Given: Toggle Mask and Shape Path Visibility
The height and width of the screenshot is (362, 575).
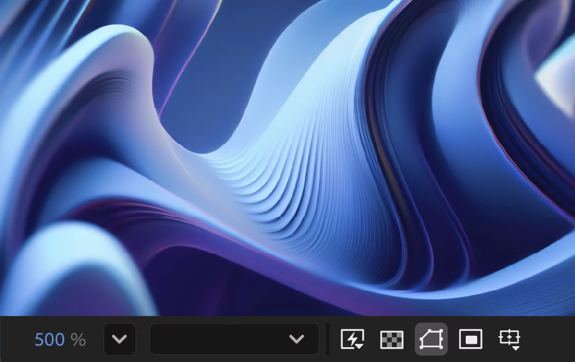Looking at the screenshot, I should pos(431,339).
